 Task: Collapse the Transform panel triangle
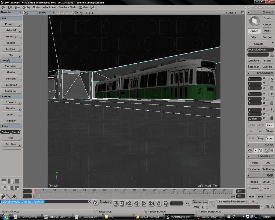point(249,73)
